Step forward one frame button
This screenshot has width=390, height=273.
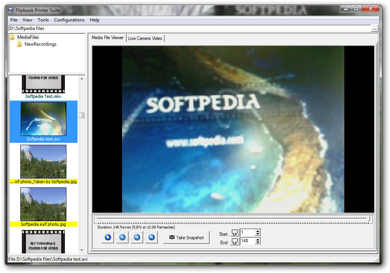click(x=152, y=237)
